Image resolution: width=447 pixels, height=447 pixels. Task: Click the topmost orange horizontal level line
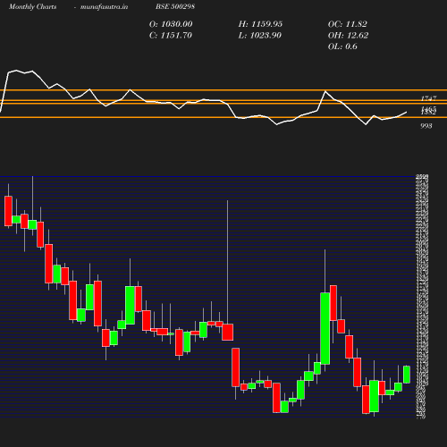click(223, 89)
